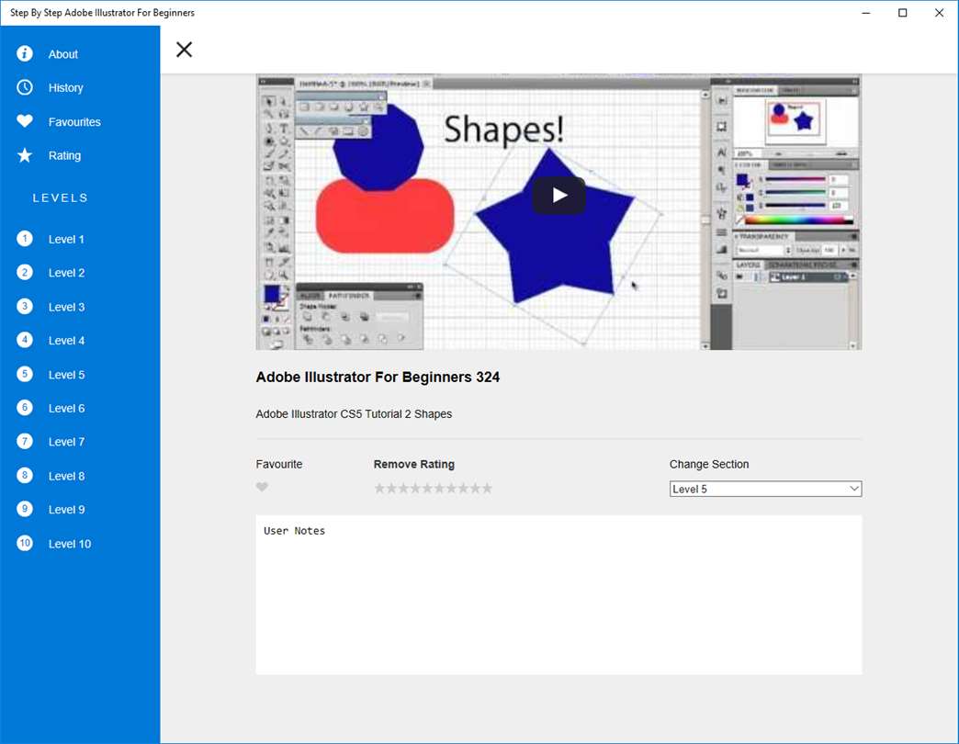
Task: Rate the video seven stars
Action: 451,488
